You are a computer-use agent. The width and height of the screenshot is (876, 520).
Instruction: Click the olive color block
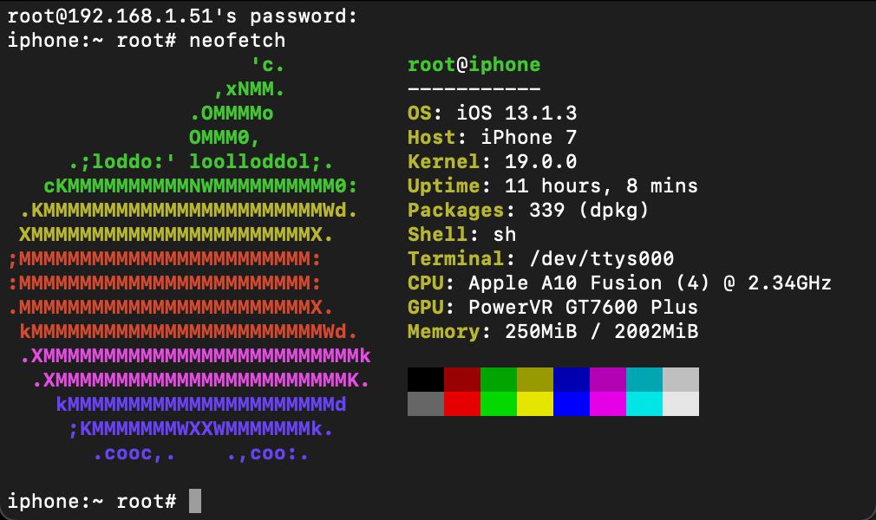point(534,380)
